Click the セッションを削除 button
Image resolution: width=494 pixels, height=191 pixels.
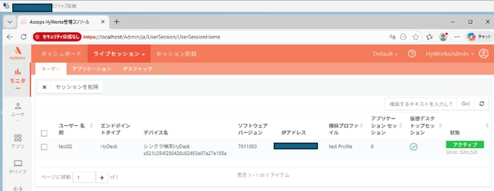tap(77, 87)
